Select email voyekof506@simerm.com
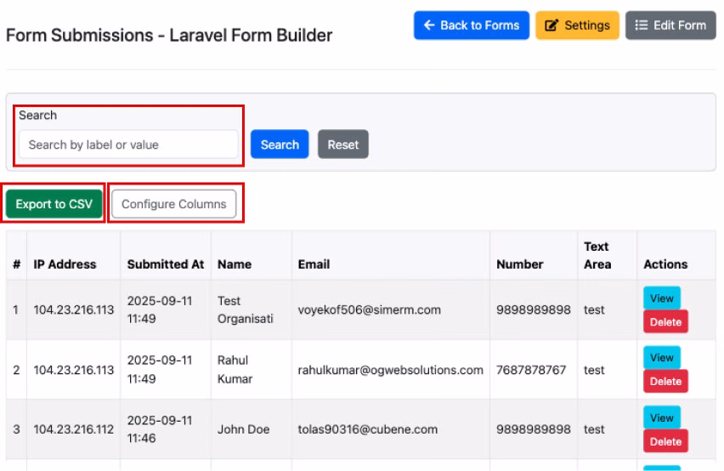The height and width of the screenshot is (471, 724). click(x=370, y=309)
